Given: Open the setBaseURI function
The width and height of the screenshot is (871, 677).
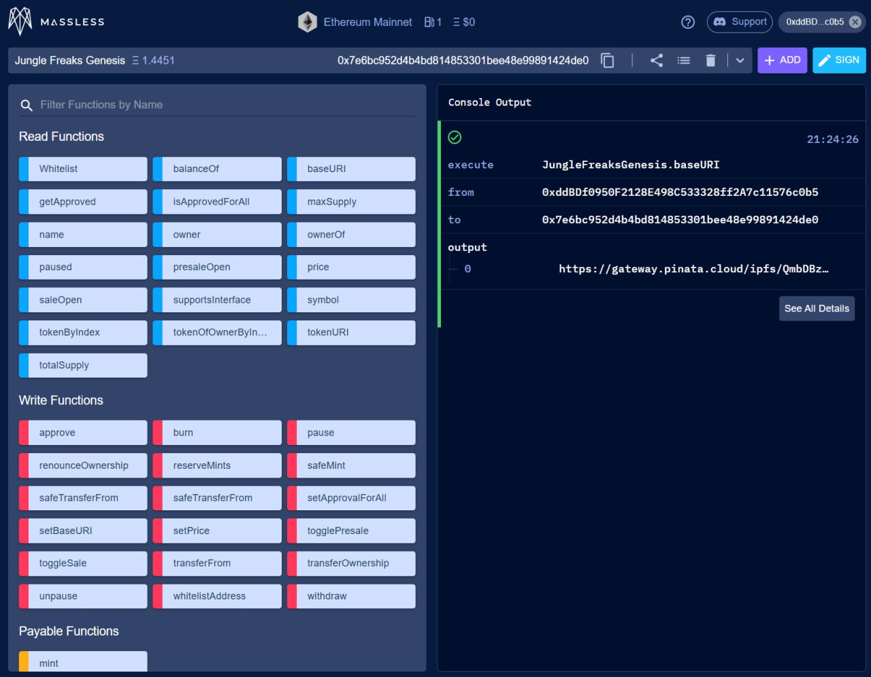Looking at the screenshot, I should (83, 531).
